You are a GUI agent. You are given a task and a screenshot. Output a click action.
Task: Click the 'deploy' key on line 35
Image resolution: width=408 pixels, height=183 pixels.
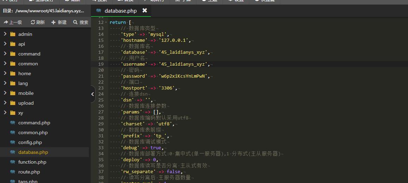click(x=132, y=160)
